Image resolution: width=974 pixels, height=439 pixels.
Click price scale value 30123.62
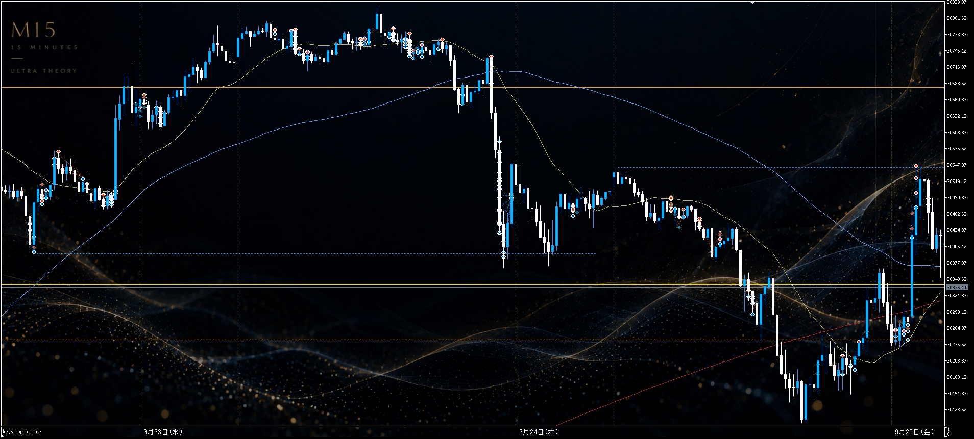coord(957,410)
